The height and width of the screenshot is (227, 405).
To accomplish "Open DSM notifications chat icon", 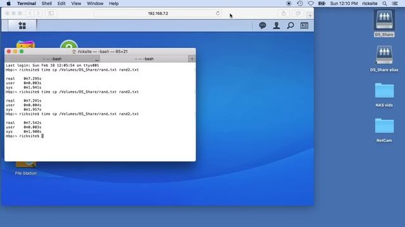I will point(263,25).
